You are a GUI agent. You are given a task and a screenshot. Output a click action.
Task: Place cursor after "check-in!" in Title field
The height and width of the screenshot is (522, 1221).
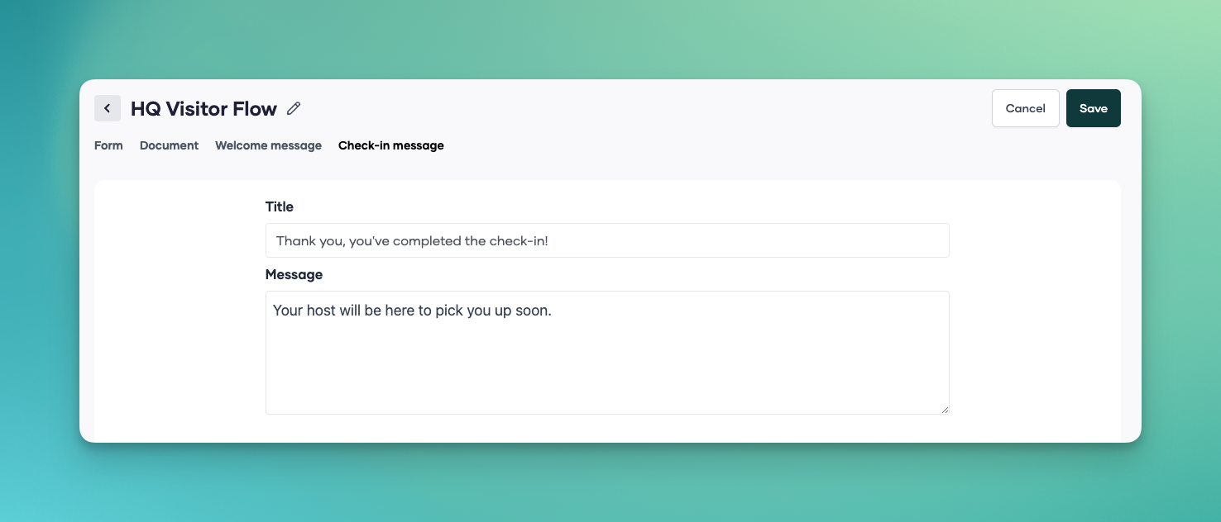(549, 240)
